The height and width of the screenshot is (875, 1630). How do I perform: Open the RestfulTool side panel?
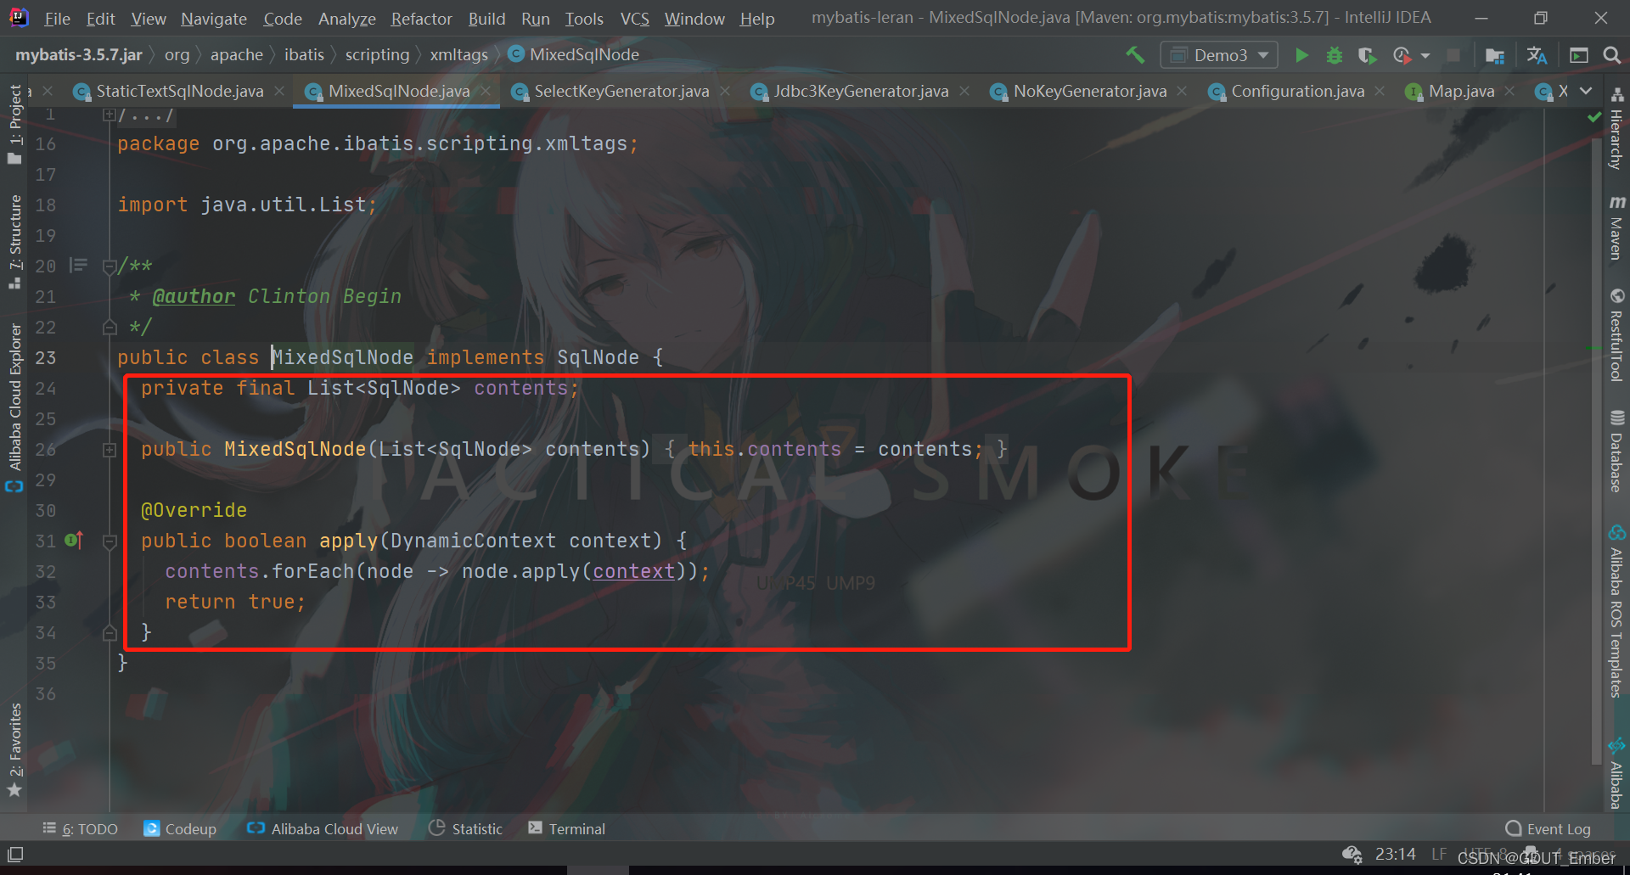[1617, 335]
